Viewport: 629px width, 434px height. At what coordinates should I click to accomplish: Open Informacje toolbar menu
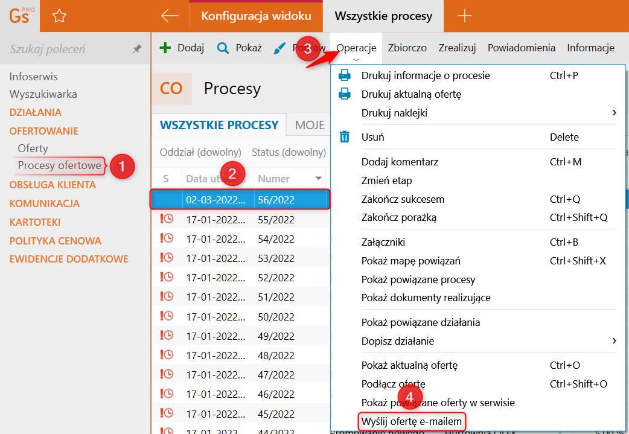(x=590, y=48)
